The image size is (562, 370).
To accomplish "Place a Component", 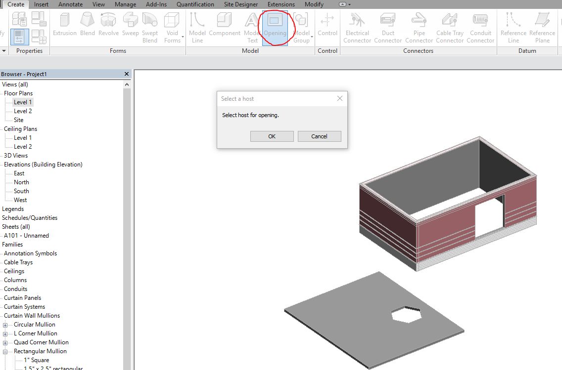I will [225, 25].
